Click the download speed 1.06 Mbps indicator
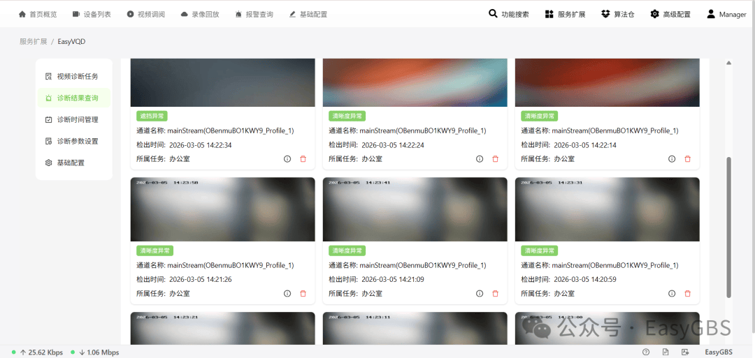This screenshot has height=358, width=755. (95, 352)
